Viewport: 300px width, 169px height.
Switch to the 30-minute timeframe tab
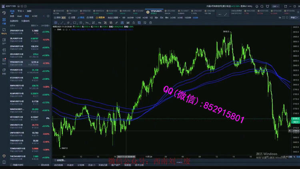tap(130, 18)
